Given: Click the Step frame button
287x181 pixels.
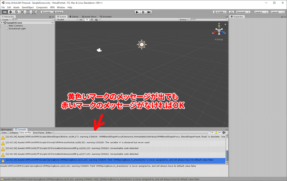Looking at the screenshot, I should coord(149,12).
